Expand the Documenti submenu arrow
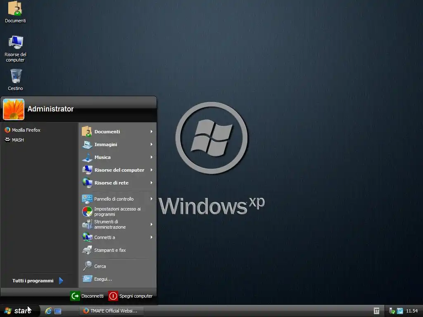Screen dimensions: 423x317 coord(151,132)
